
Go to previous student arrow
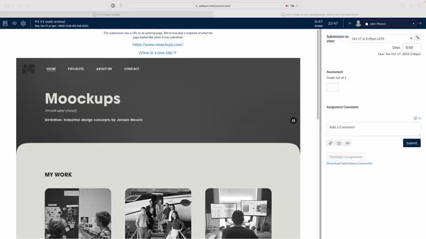[x=350, y=24]
